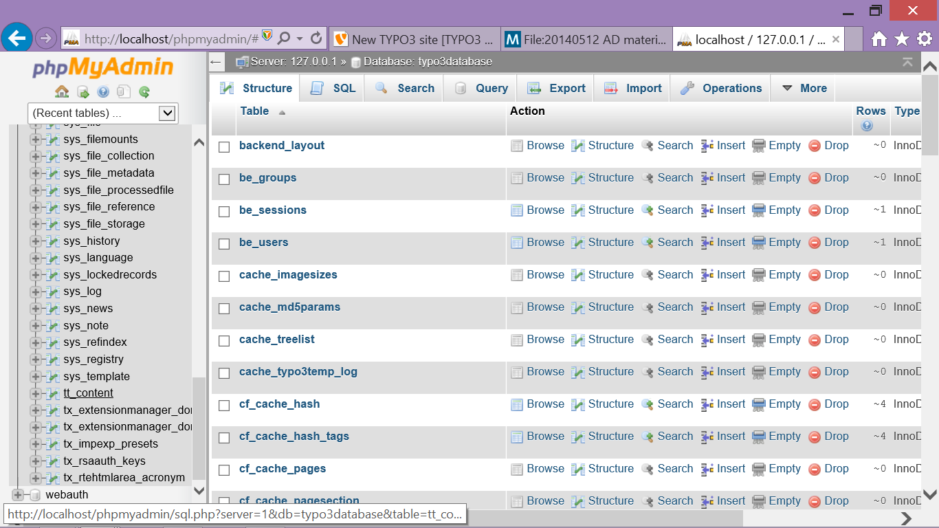Expand the webauth database node
Image resolution: width=939 pixels, height=528 pixels.
[x=18, y=495]
